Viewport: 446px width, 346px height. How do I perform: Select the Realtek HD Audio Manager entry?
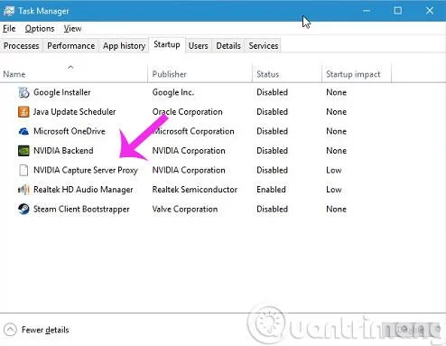83,190
